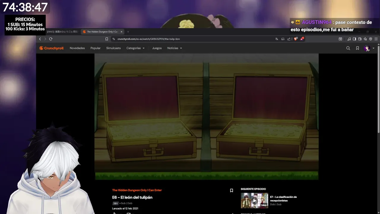Open the browser hamburger menu
Screen dimensions: 380x214
click(x=376, y=39)
